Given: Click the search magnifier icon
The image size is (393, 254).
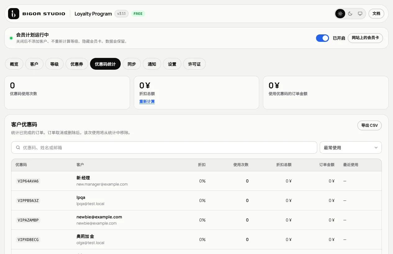Looking at the screenshot, I should point(18,148).
